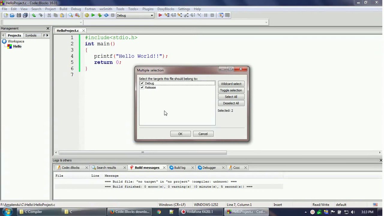Close the HelloProject.c editor tab
The width and height of the screenshot is (384, 216).
click(84, 31)
